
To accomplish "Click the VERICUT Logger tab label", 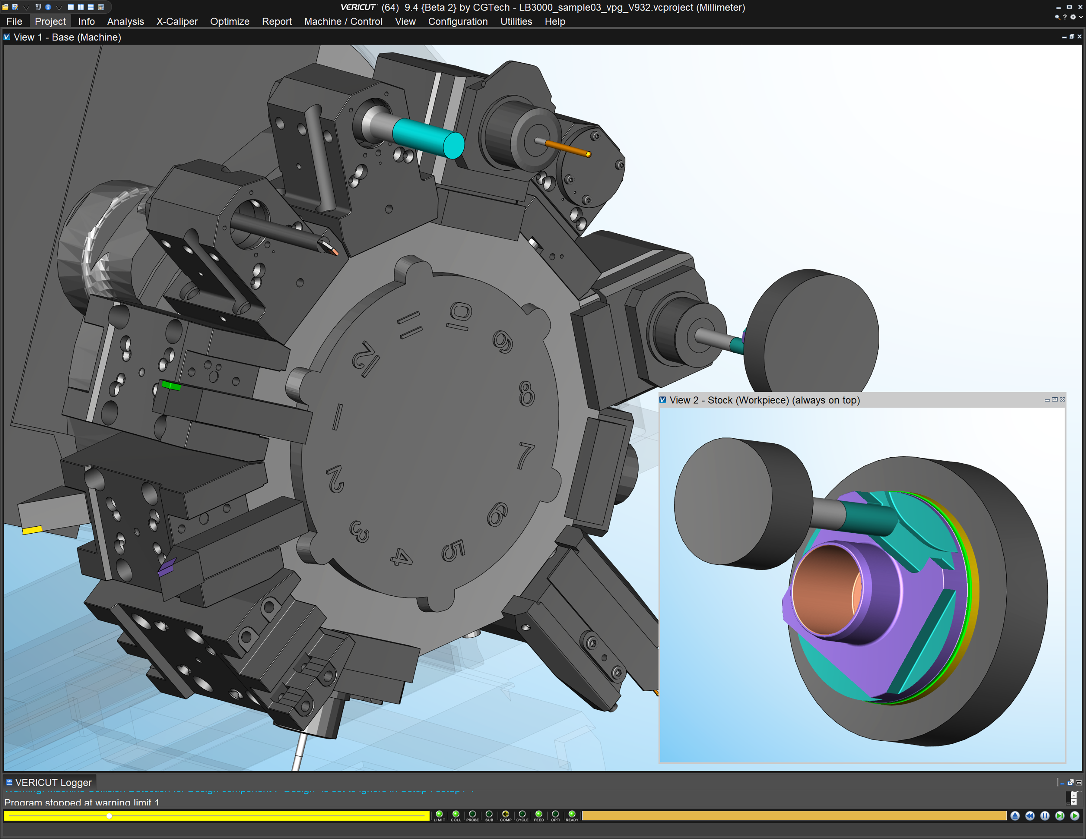I will pyautogui.click(x=53, y=782).
